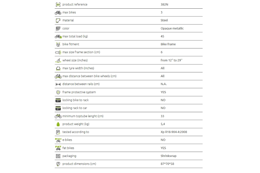Screen dimensions: 260x173
Task: Click the distance between rails arrows icon
Action: coord(58,84)
